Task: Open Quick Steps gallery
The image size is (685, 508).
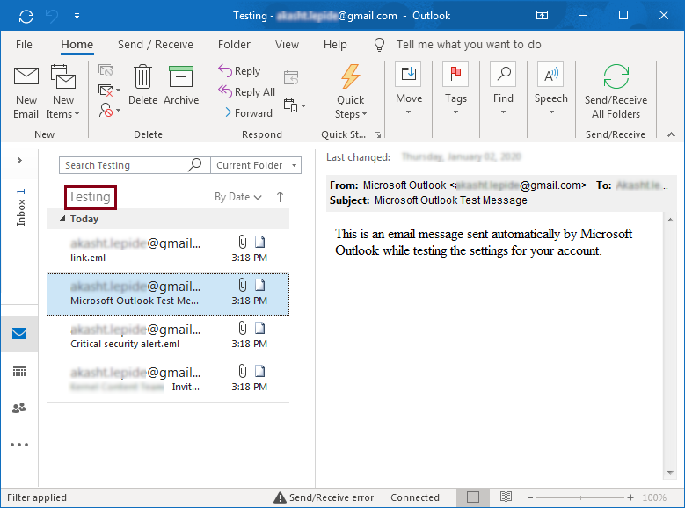Action: click(351, 92)
